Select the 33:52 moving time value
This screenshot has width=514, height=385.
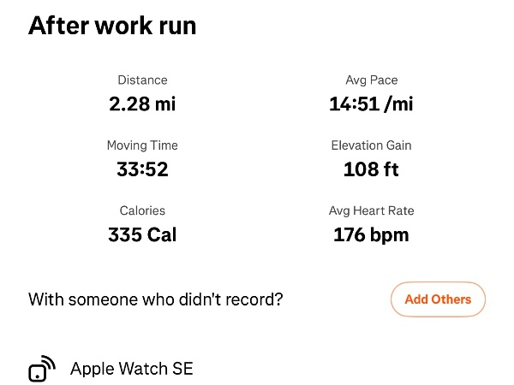142,169
